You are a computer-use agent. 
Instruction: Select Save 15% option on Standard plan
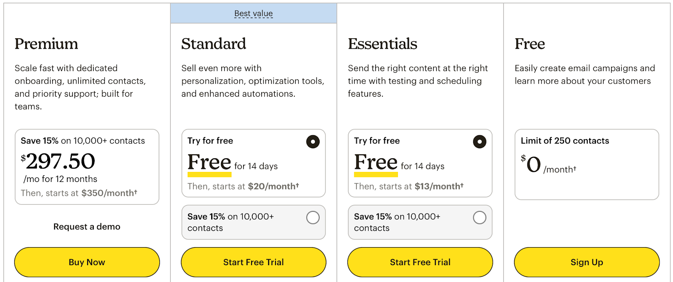point(313,217)
